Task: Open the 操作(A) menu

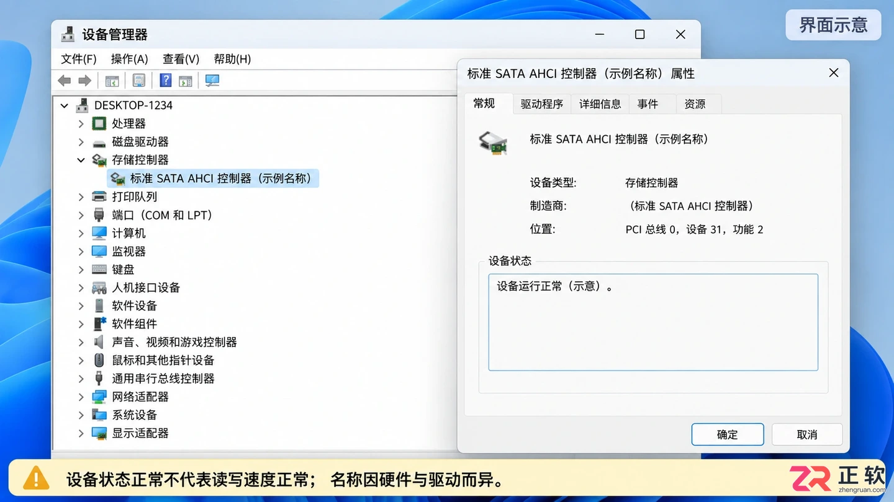Action: [129, 59]
